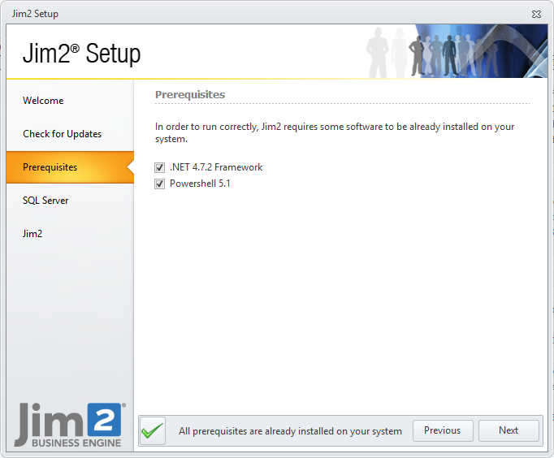Click the Jim2 Business Engine logo
Viewport: 554px width, 458px height.
[68, 424]
